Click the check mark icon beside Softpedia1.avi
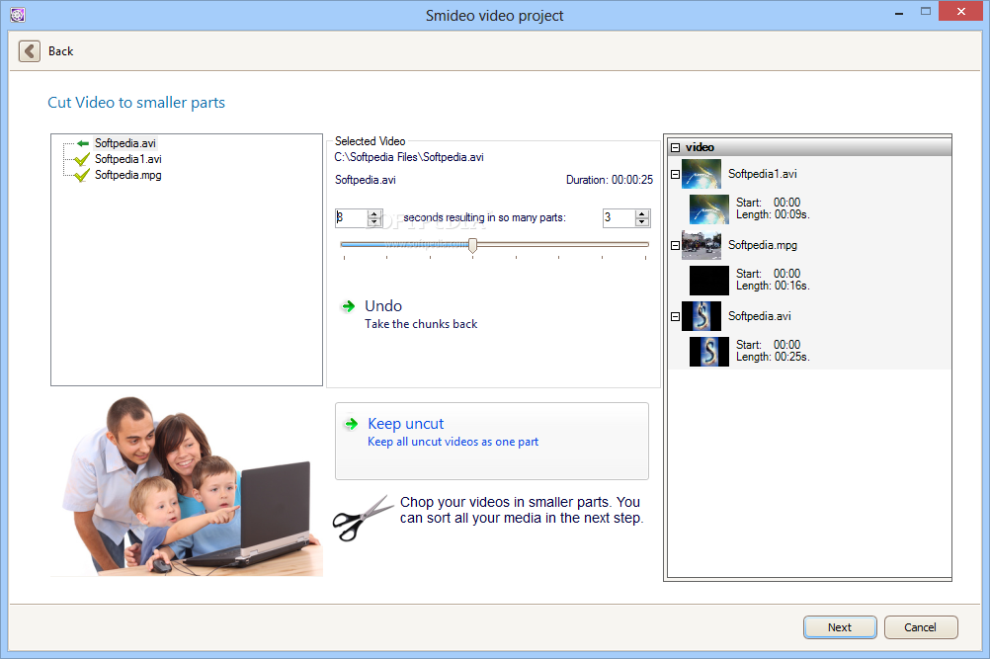 [x=82, y=159]
